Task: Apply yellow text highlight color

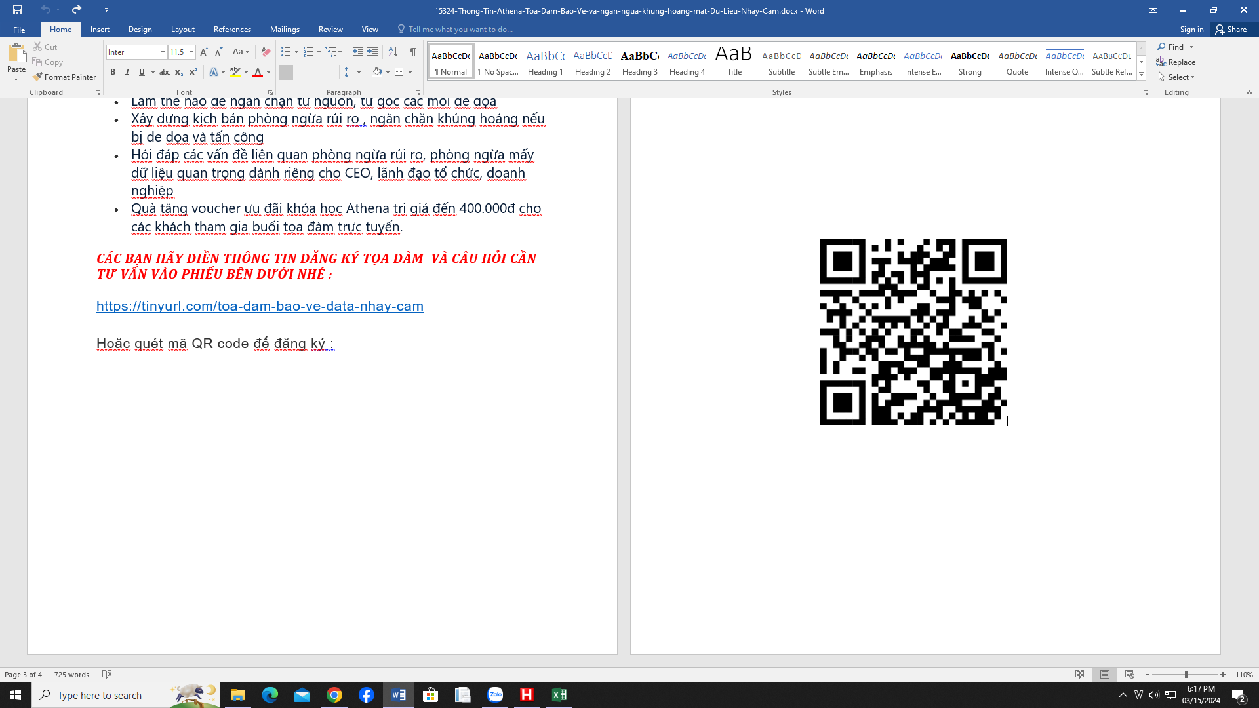Action: pos(235,72)
